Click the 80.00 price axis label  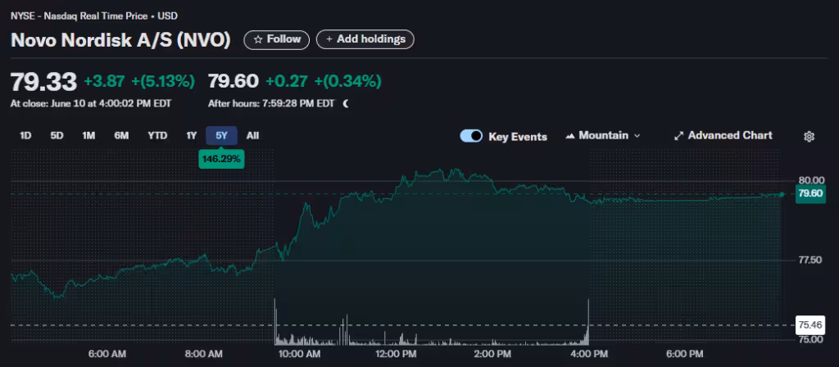coord(811,179)
